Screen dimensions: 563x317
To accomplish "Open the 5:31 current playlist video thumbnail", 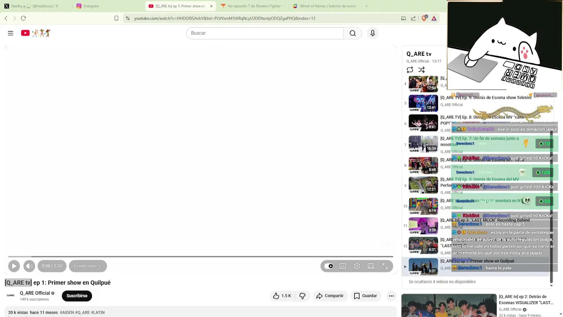I will pos(423,266).
